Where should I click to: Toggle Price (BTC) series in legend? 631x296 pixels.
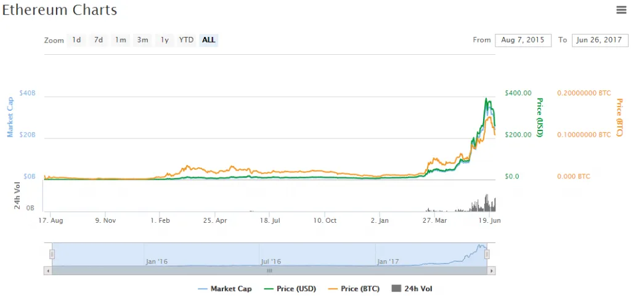[354, 289]
